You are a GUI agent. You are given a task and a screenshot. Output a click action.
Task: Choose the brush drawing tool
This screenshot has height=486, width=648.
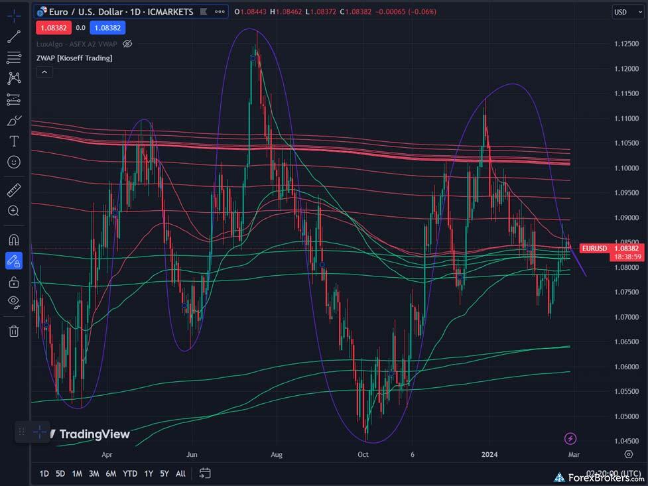point(13,121)
